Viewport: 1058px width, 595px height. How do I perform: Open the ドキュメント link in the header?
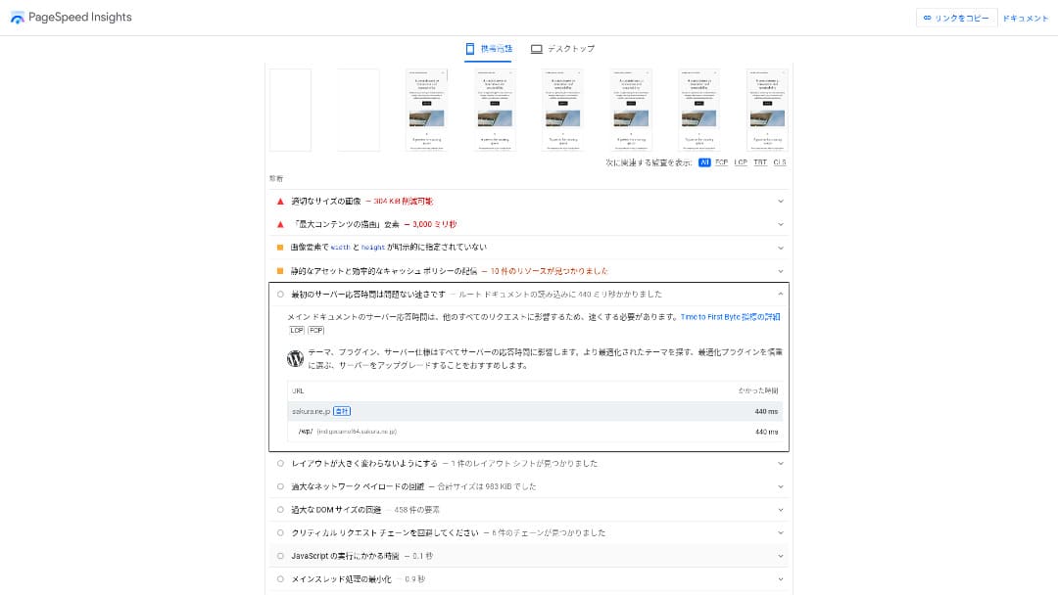point(1025,18)
